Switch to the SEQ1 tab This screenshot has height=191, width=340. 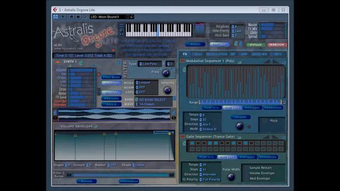pyautogui.click(x=198, y=54)
